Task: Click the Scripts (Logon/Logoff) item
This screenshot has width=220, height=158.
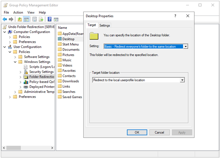Action: [x=39, y=67]
